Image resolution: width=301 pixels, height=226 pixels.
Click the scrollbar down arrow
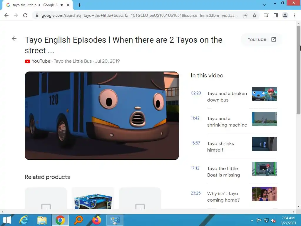pos(298,207)
